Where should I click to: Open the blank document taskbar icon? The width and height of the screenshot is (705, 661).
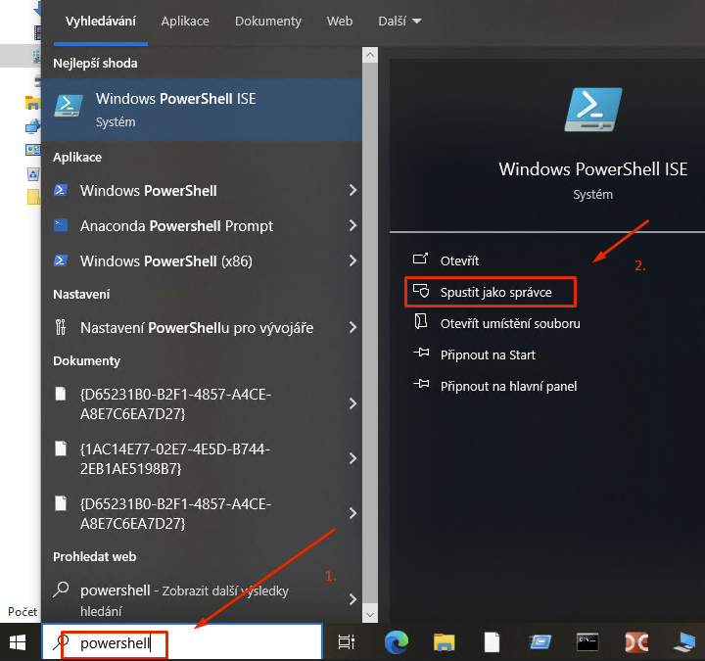(492, 642)
